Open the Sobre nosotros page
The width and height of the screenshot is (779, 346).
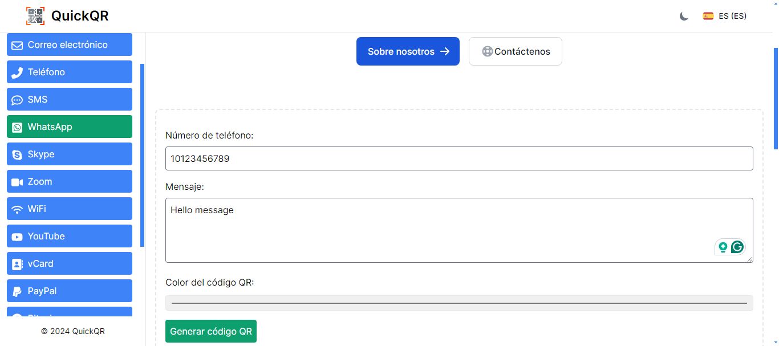408,51
